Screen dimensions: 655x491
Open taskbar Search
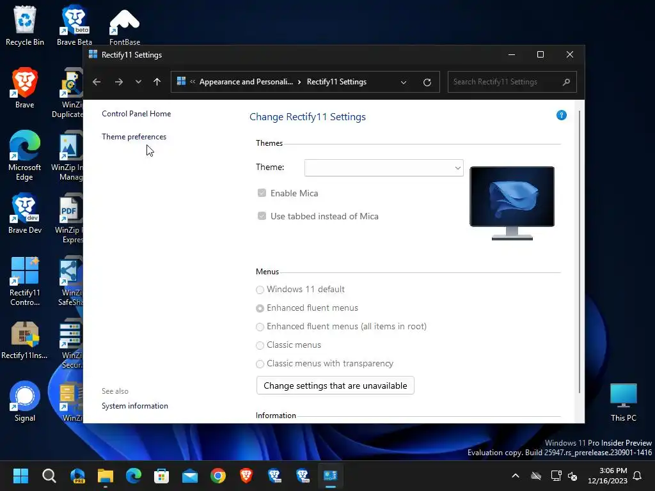click(49, 476)
